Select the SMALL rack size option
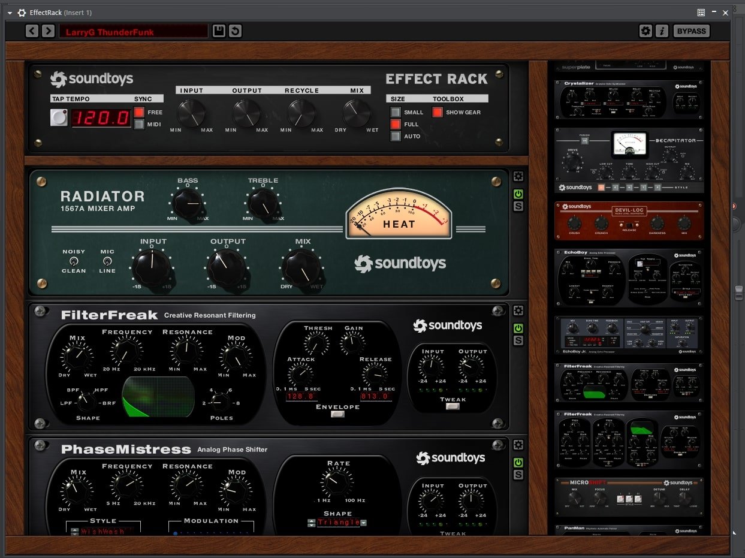Viewport: 745px width, 558px height. pos(396,112)
